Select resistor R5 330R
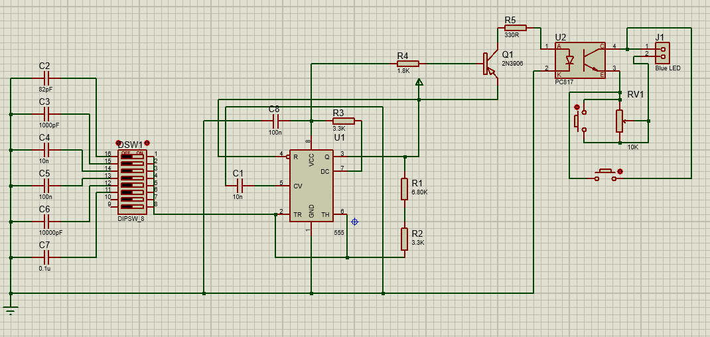The width and height of the screenshot is (710, 337). (x=515, y=28)
